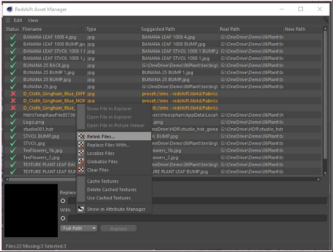Select the STVOL BUMP.jpg filename
Screen dimensions: 333x252
41,136
